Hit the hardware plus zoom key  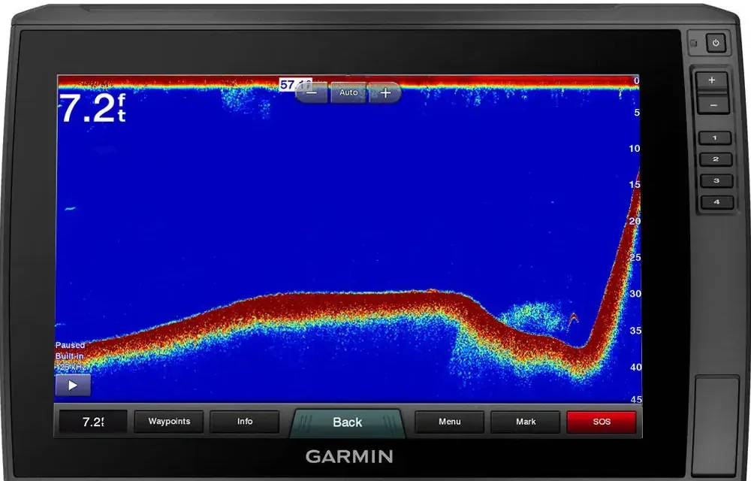[712, 80]
